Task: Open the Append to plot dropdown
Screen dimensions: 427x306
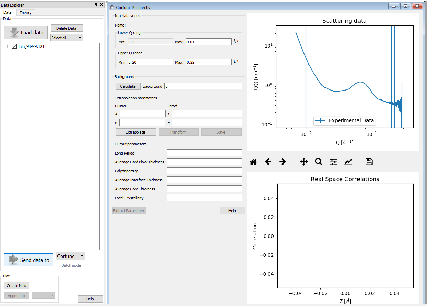Action: point(43,295)
